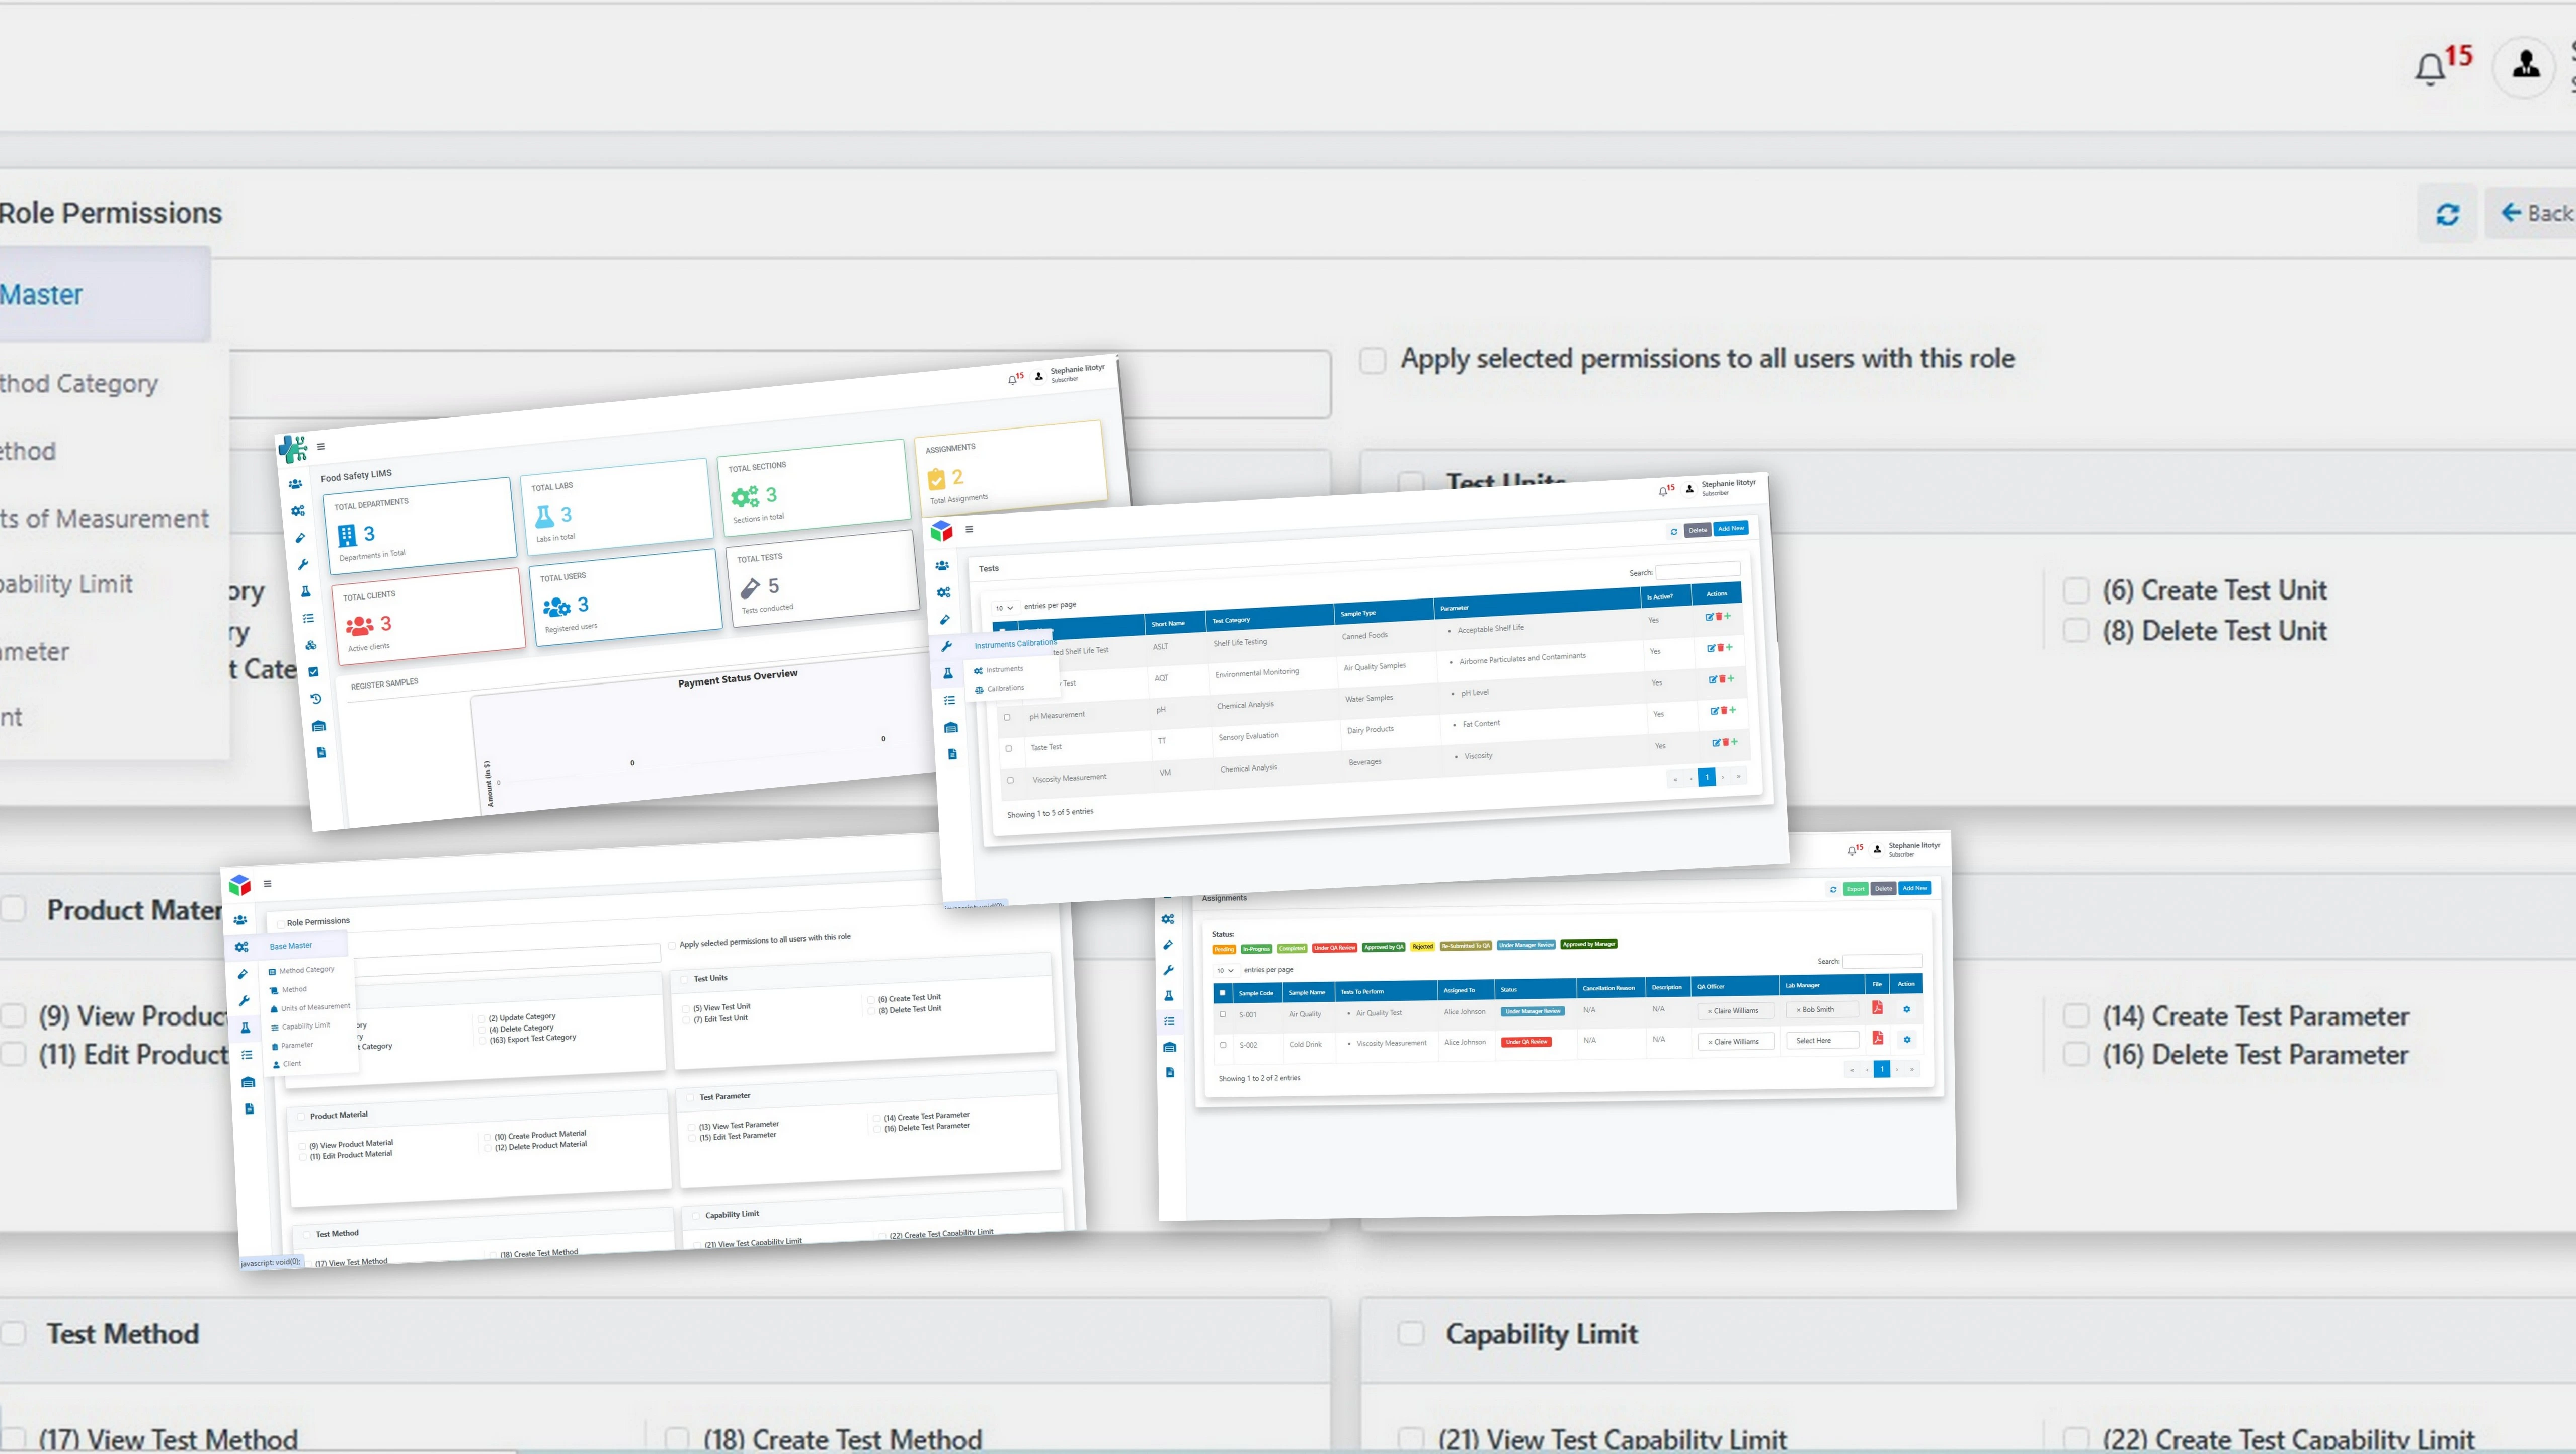Screen dimensions: 2576x1454
Task: Click the large refresh icon beside Back
Action: point(2447,214)
